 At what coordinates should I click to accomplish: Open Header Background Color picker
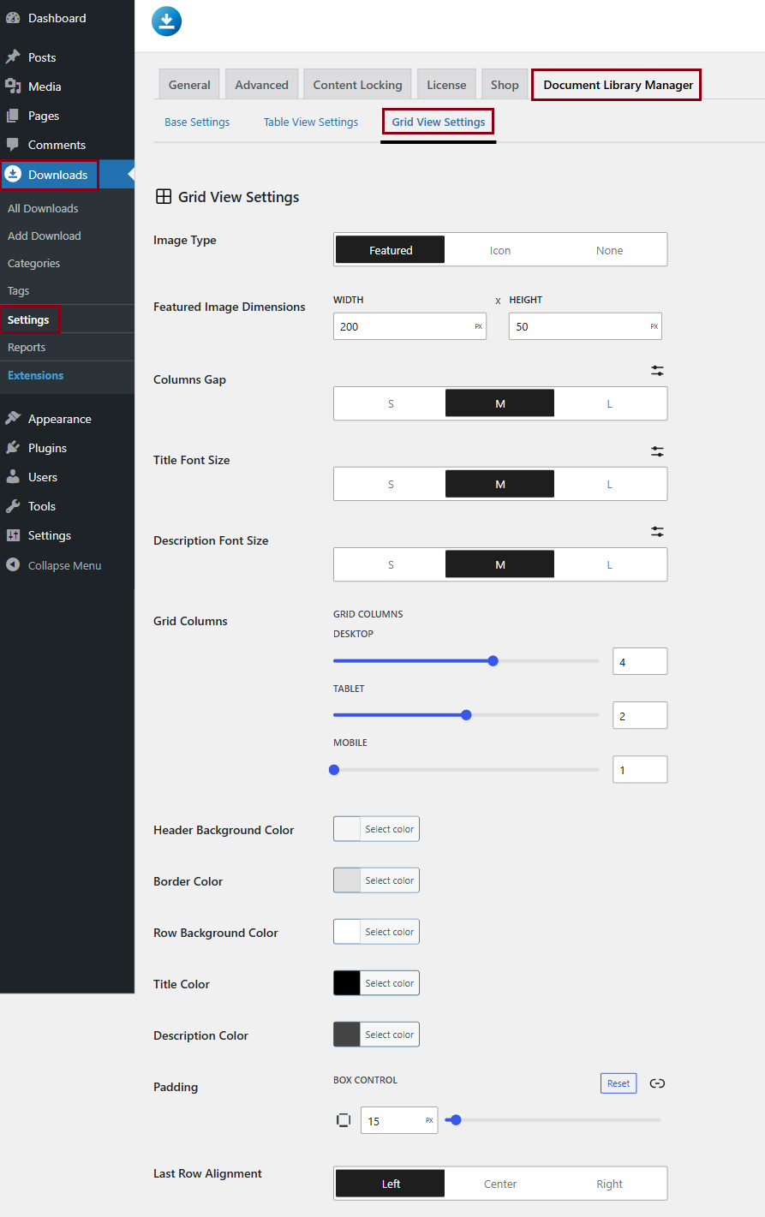[376, 829]
